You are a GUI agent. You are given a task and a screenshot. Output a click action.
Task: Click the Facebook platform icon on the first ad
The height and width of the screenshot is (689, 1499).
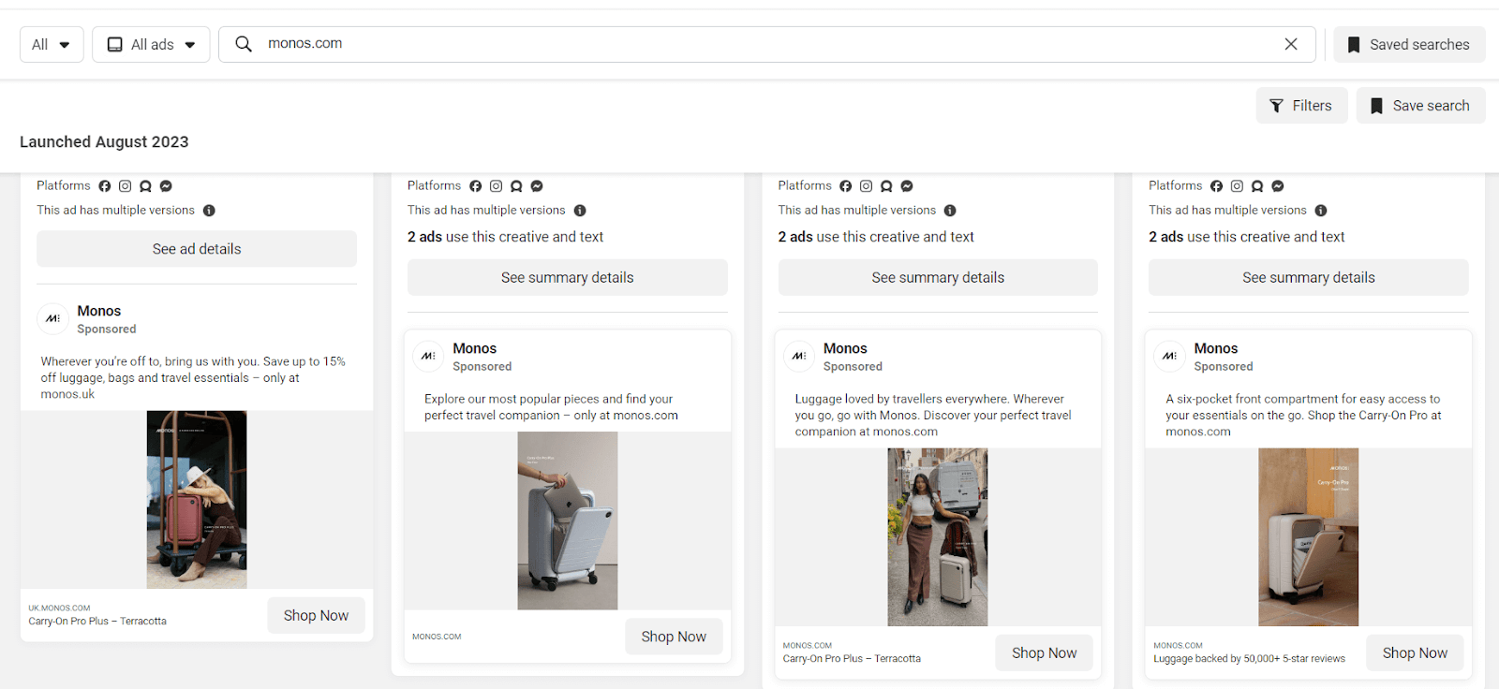(x=104, y=185)
